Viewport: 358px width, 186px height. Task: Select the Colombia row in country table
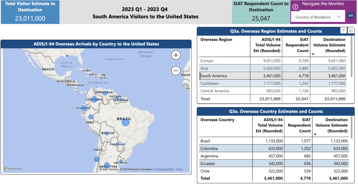point(274,149)
